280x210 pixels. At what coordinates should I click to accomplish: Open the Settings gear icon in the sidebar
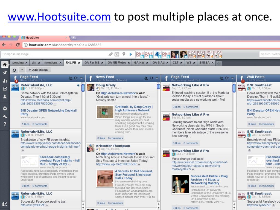pos(5,108)
